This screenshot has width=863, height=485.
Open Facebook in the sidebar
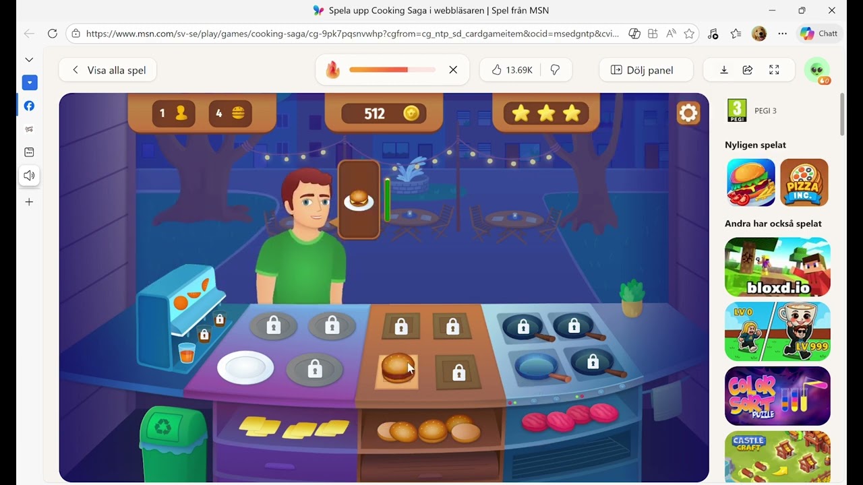click(29, 106)
